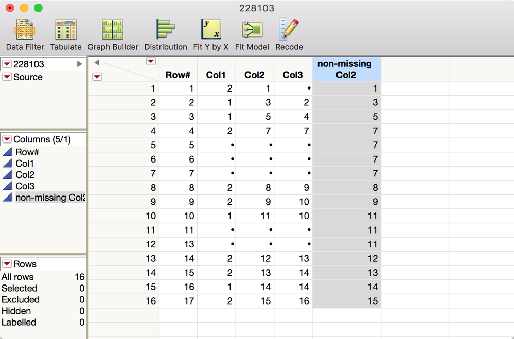Screen dimensions: 514x339
Task: Select the non-missing Col2 column header
Action: coord(346,69)
